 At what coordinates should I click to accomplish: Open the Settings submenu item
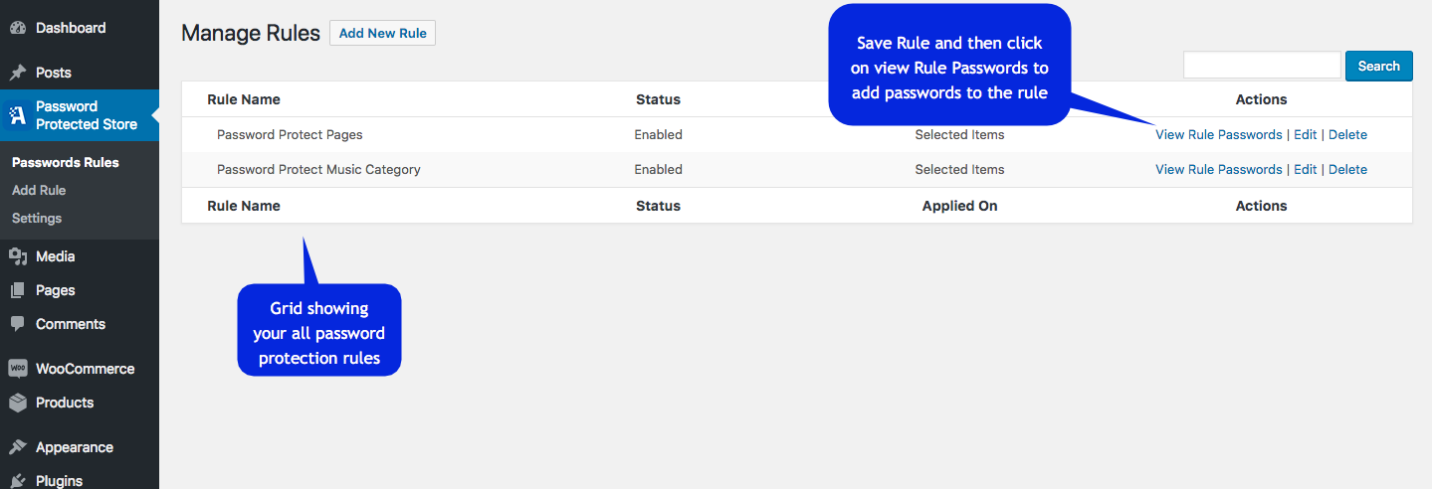(37, 218)
